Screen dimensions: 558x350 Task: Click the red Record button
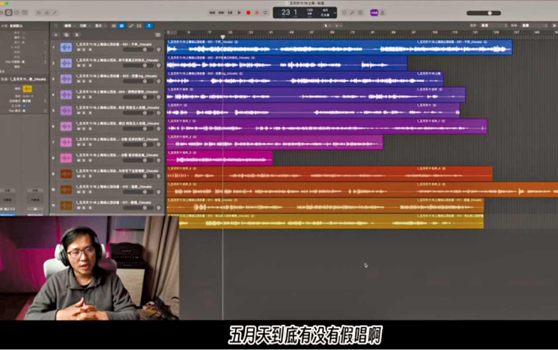point(248,13)
